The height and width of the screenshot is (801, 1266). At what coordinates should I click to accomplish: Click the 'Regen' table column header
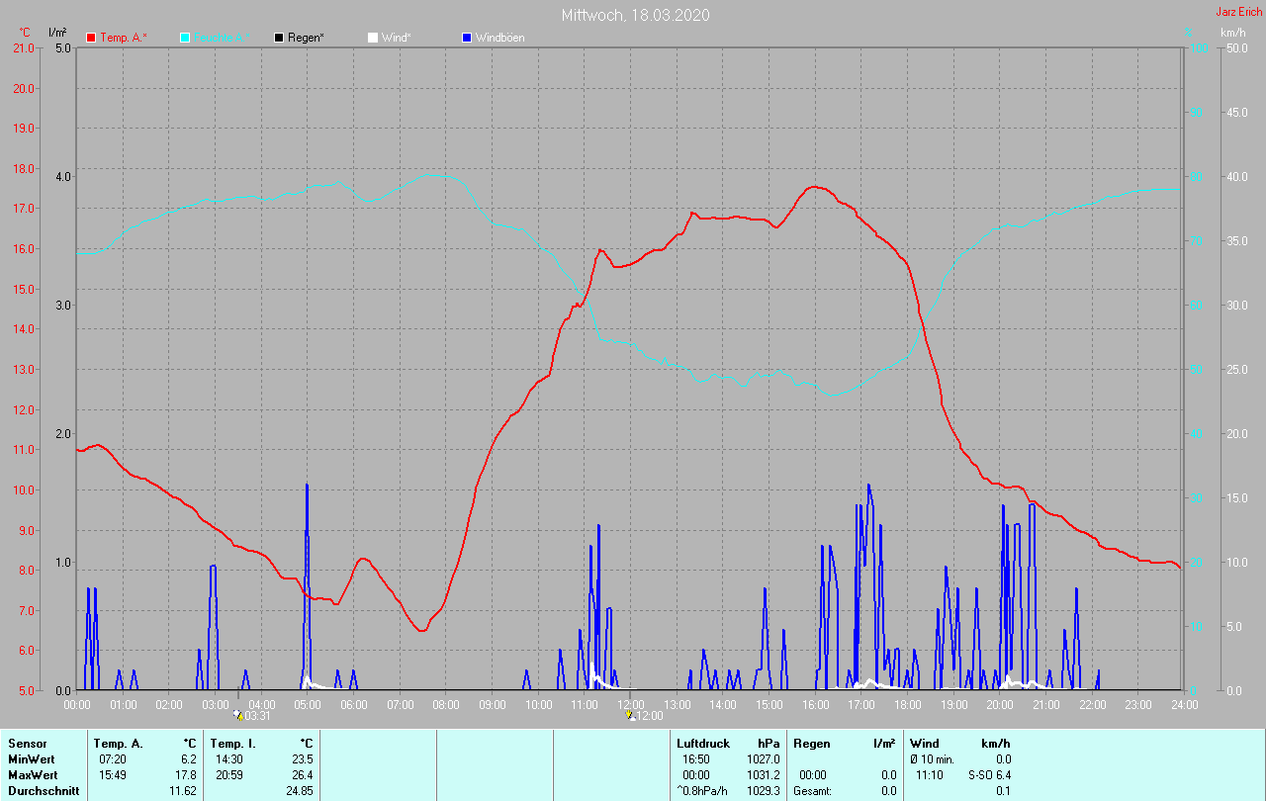(811, 744)
